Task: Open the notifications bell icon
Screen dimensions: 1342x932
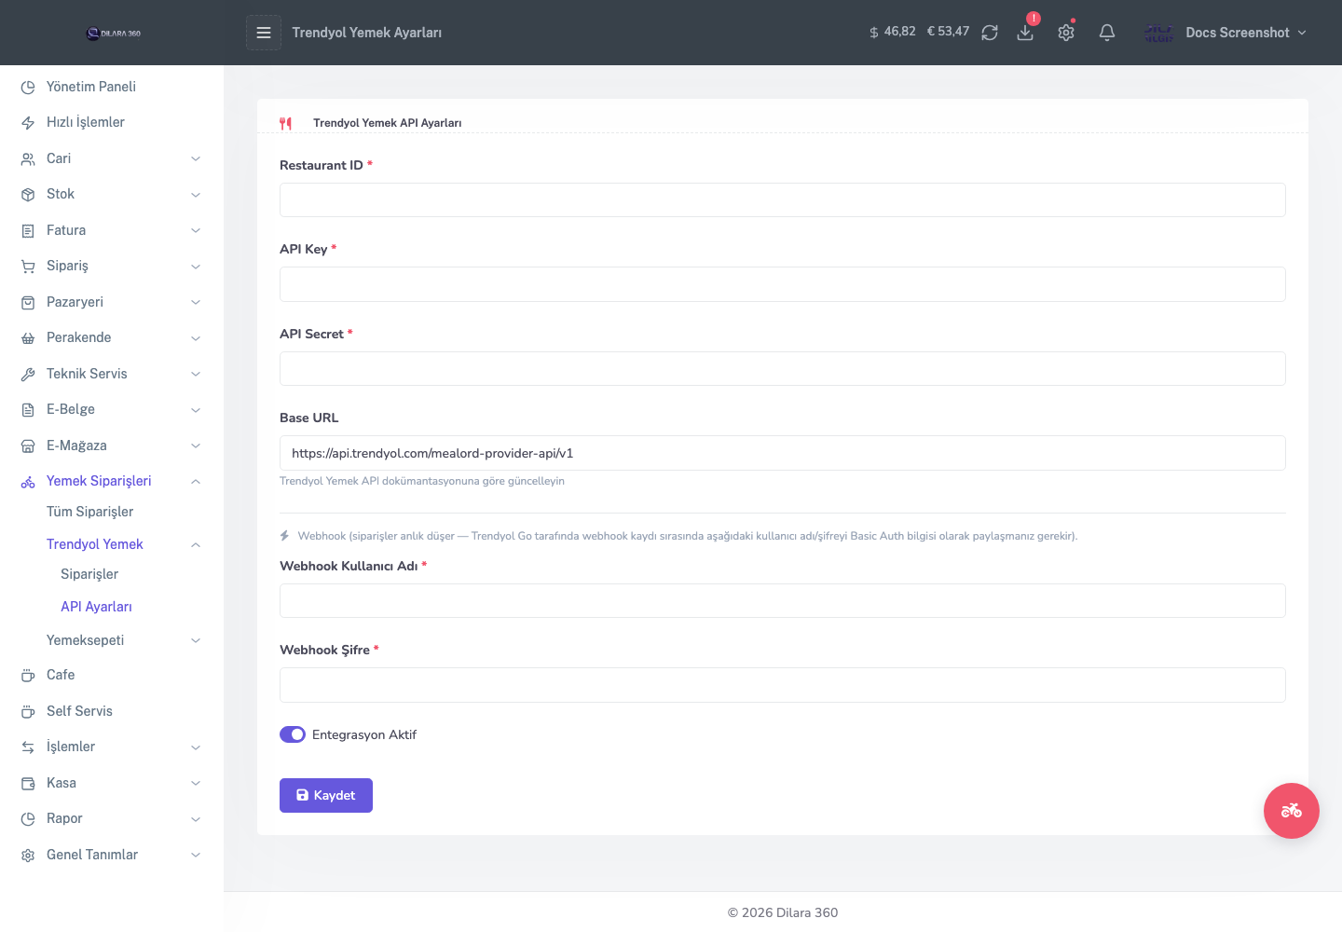Action: 1107,33
